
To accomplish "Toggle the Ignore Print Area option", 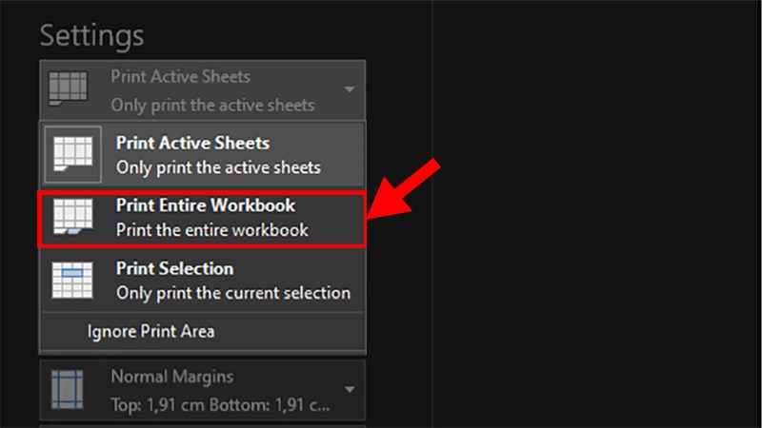I will [x=150, y=331].
